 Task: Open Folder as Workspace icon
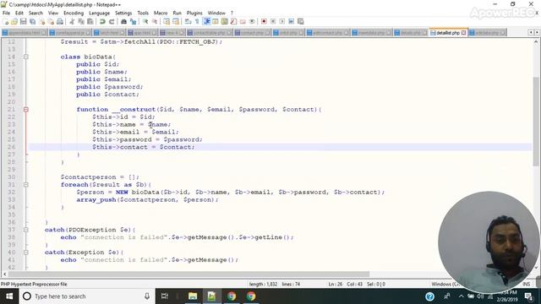coord(243,21)
